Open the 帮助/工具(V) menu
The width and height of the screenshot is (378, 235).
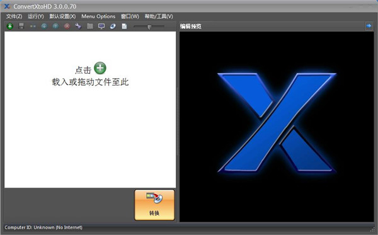tap(159, 16)
